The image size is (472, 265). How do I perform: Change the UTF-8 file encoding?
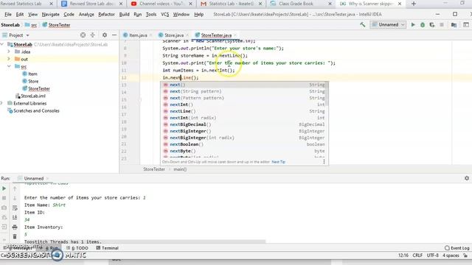tap(433, 255)
